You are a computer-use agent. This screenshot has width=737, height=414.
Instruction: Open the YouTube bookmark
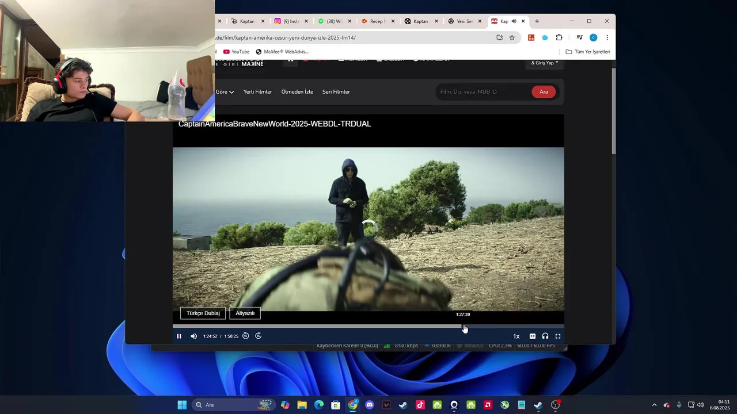click(x=236, y=52)
